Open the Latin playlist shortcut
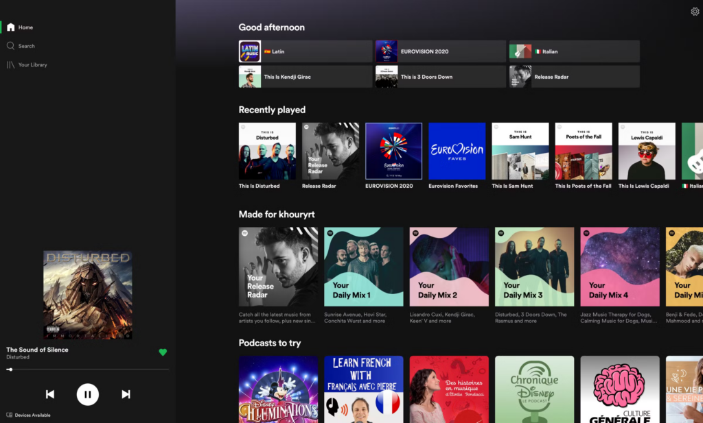 (x=306, y=51)
